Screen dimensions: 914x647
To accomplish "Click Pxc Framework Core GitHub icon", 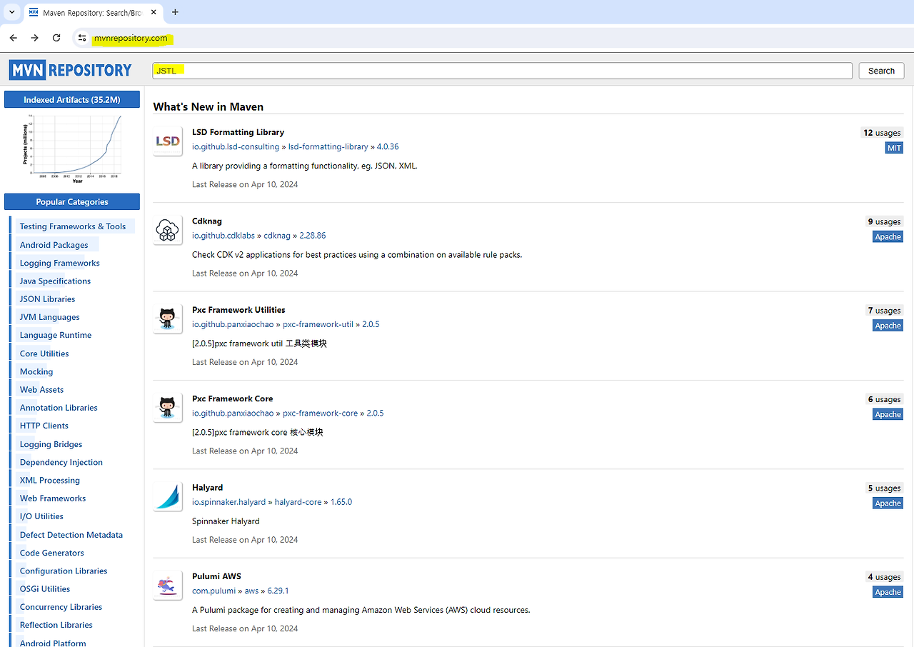I will [168, 408].
